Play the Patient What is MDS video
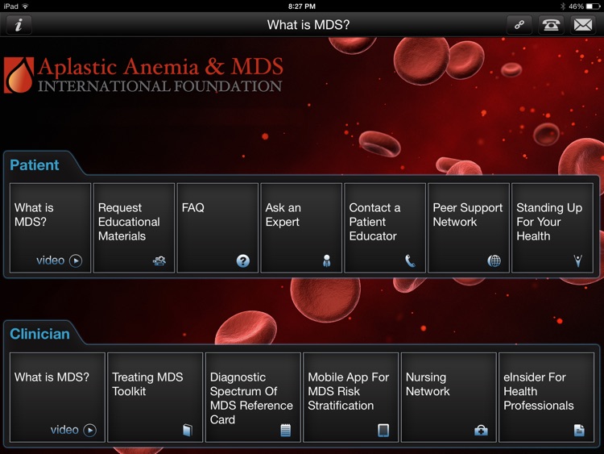The height and width of the screenshot is (454, 604). (x=59, y=260)
